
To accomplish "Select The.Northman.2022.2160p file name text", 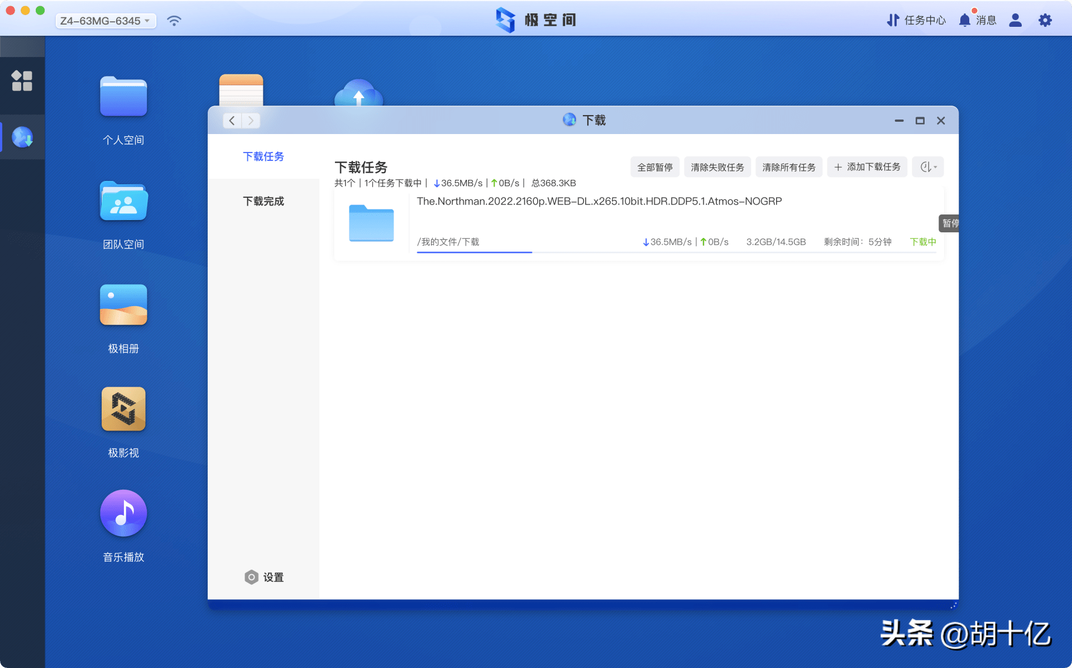I will tap(599, 201).
